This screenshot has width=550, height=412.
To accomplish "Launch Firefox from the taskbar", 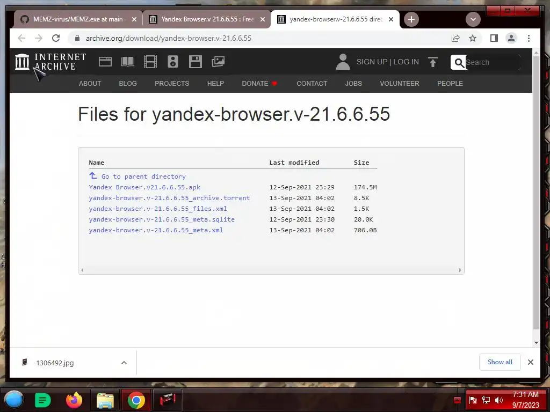I will click(x=74, y=400).
